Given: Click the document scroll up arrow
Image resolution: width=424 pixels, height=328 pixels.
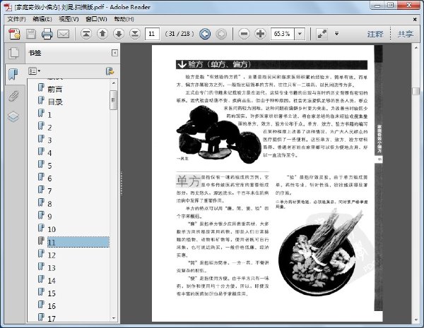Looking at the screenshot, I should (x=416, y=48).
